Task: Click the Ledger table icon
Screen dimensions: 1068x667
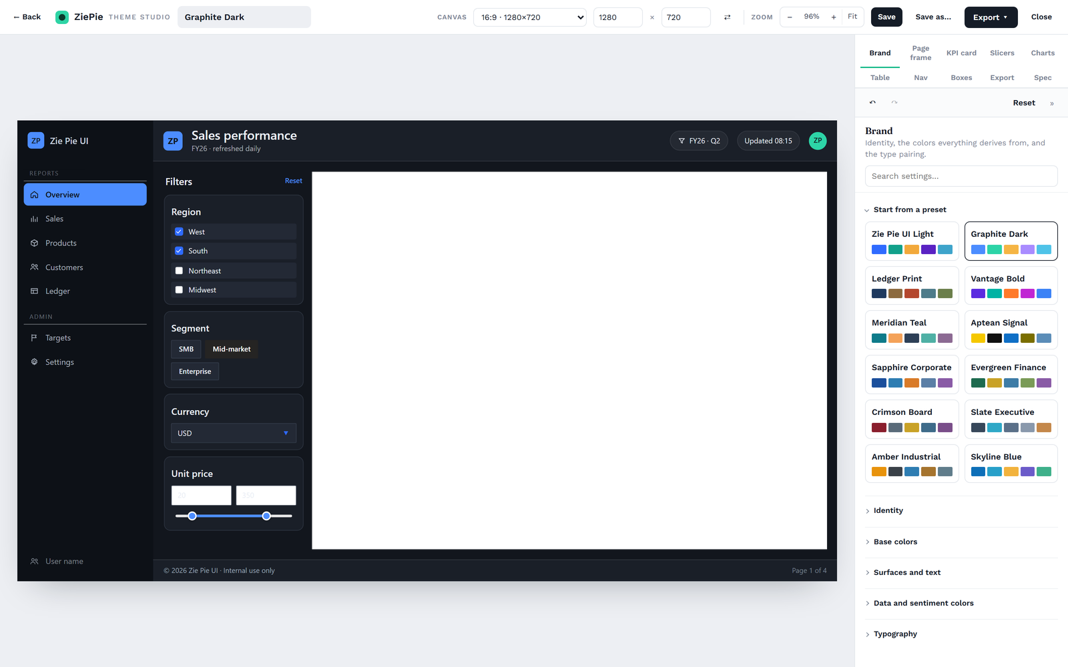Action: click(x=35, y=291)
